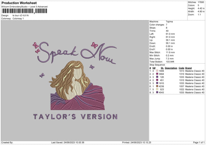206x145 pixels.
Task: Click the color swatch for stop 1 (1908 stitches)
Action: click(157, 71)
